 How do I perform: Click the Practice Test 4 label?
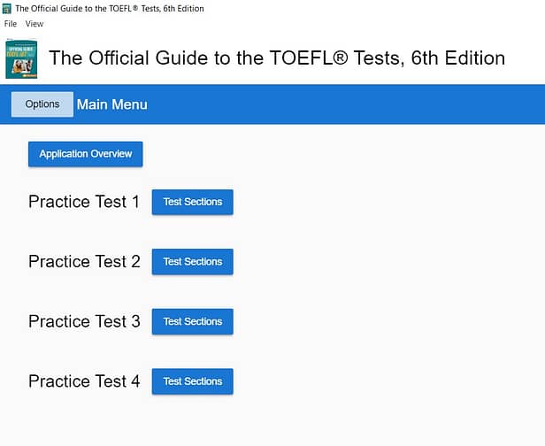(x=84, y=381)
